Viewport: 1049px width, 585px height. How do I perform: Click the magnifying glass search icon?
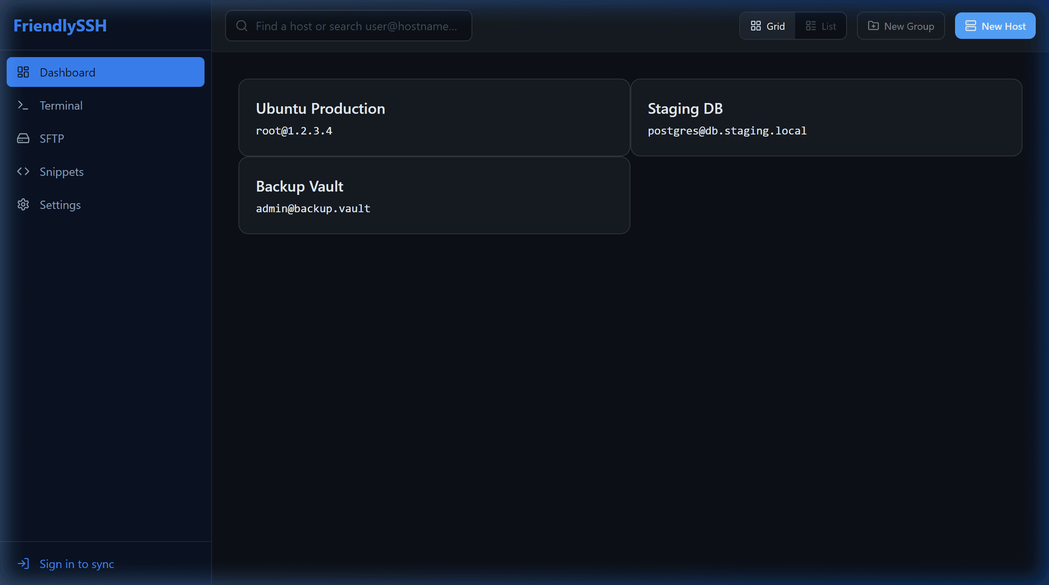point(242,25)
